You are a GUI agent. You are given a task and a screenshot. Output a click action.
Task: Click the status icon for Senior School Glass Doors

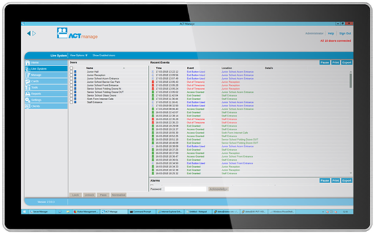(x=75, y=95)
